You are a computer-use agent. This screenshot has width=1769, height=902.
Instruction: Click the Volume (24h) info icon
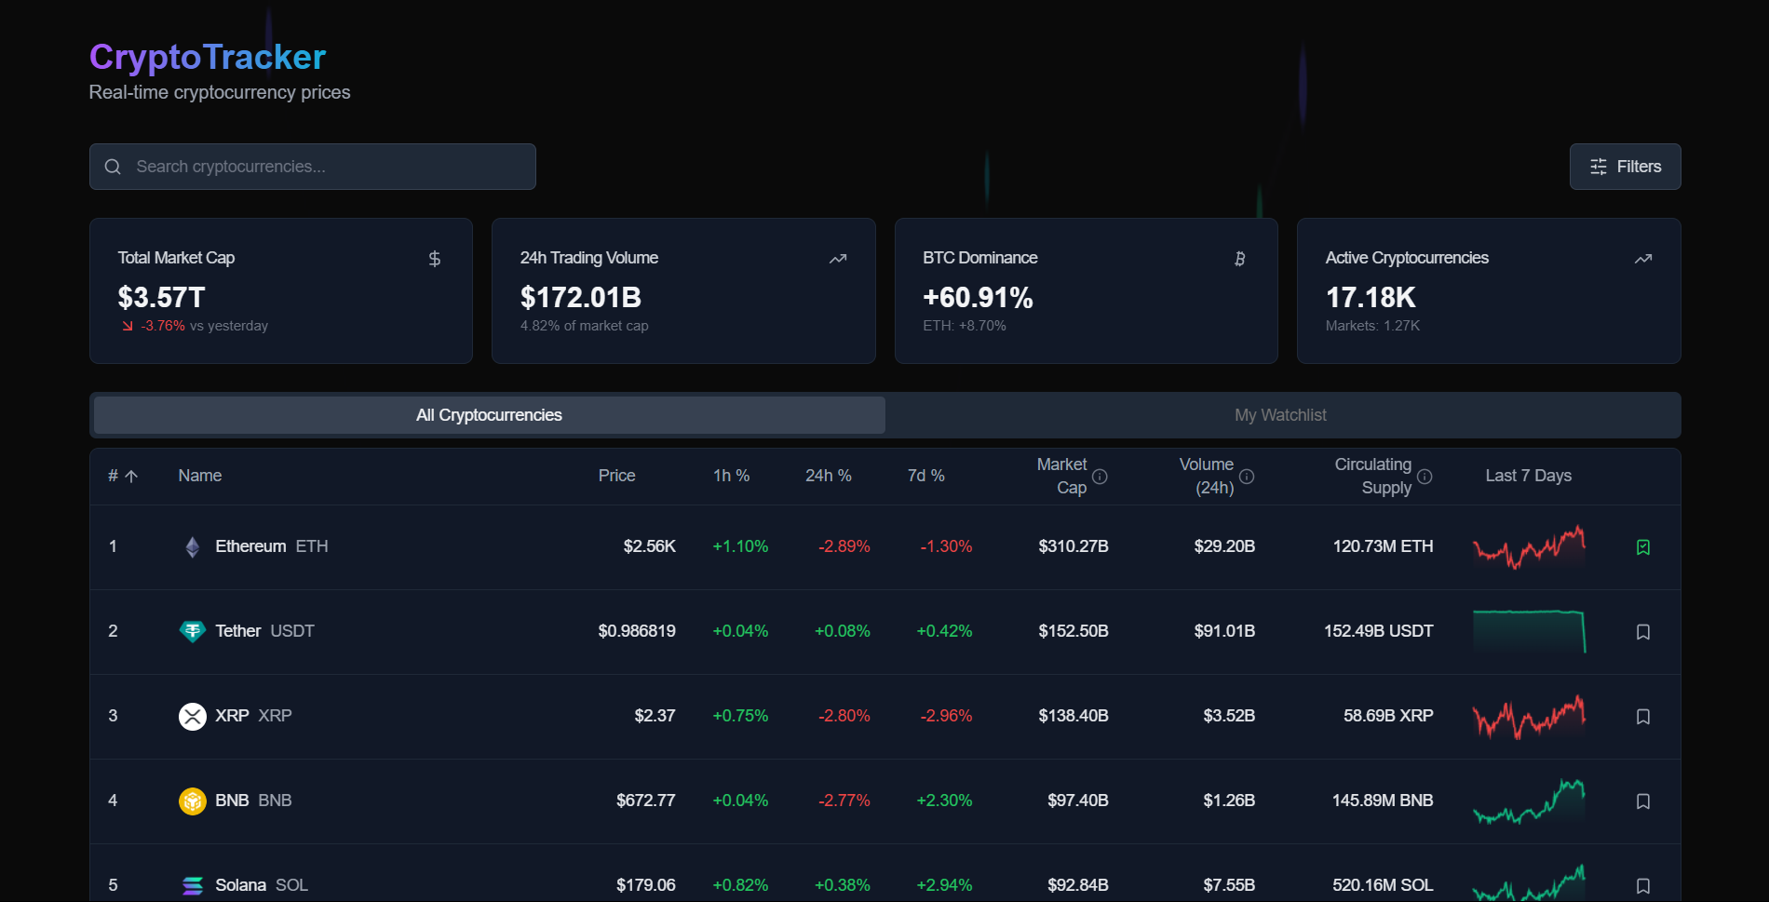click(x=1247, y=477)
